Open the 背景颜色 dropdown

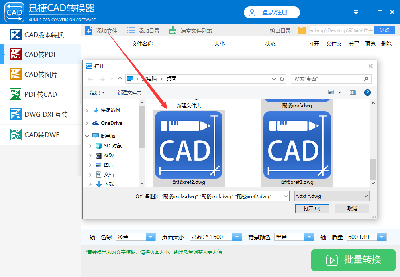click(x=309, y=237)
